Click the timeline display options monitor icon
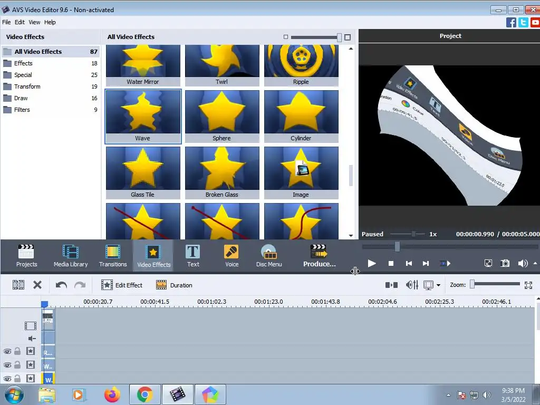The width and height of the screenshot is (540, 405). point(428,285)
